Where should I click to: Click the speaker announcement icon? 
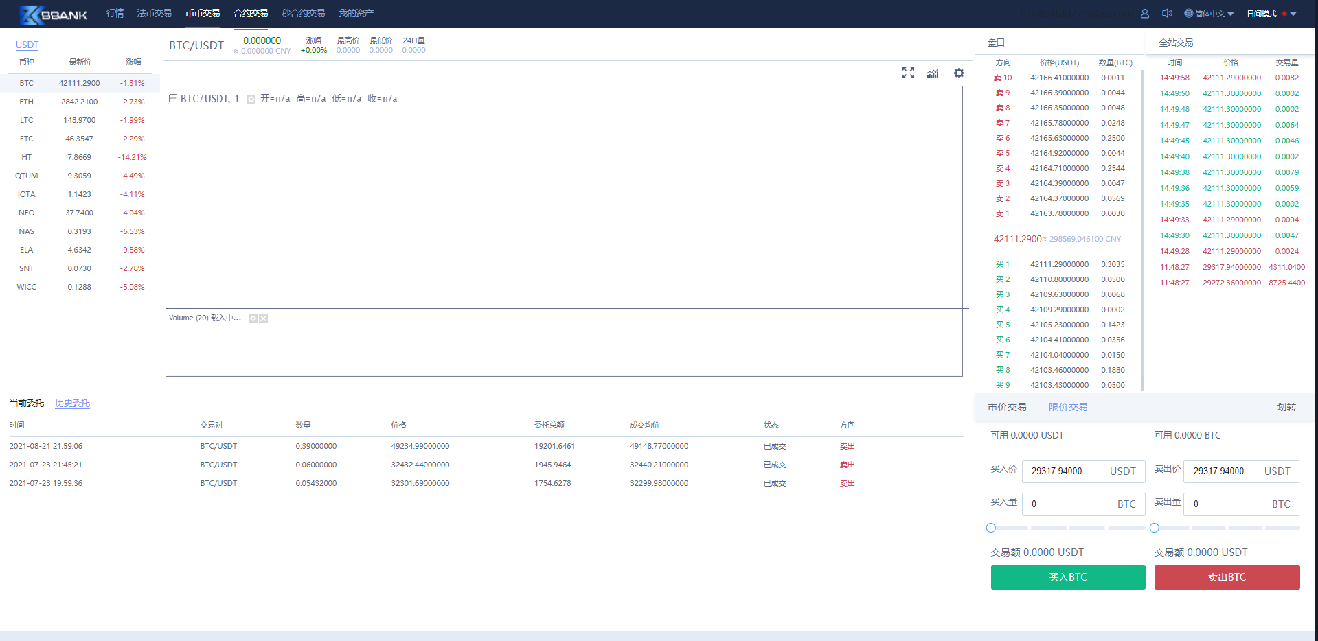click(x=1166, y=14)
